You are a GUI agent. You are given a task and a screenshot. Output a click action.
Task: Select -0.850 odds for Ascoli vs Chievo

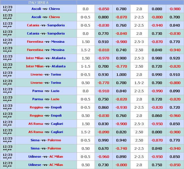[103, 9]
